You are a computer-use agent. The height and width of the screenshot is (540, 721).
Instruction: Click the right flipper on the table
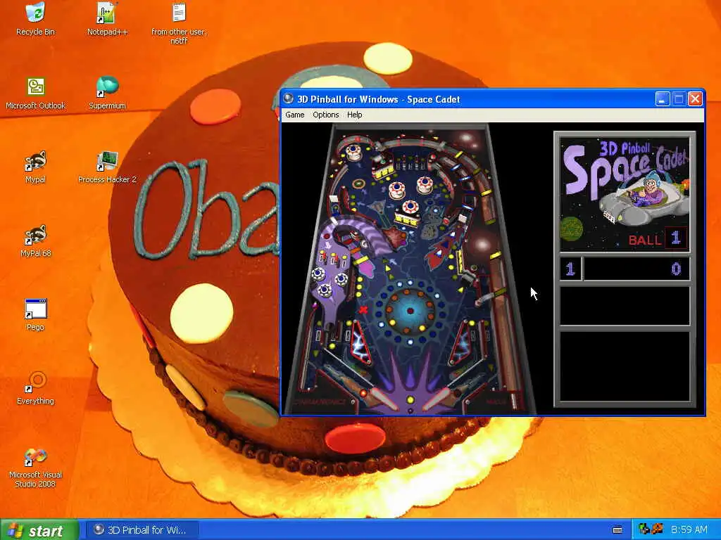pos(436,399)
